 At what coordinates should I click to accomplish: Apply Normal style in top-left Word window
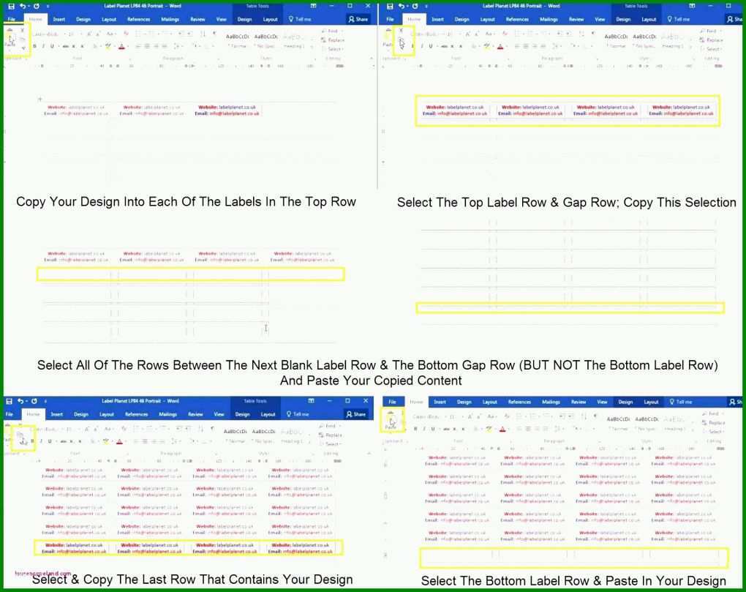pyautogui.click(x=237, y=41)
